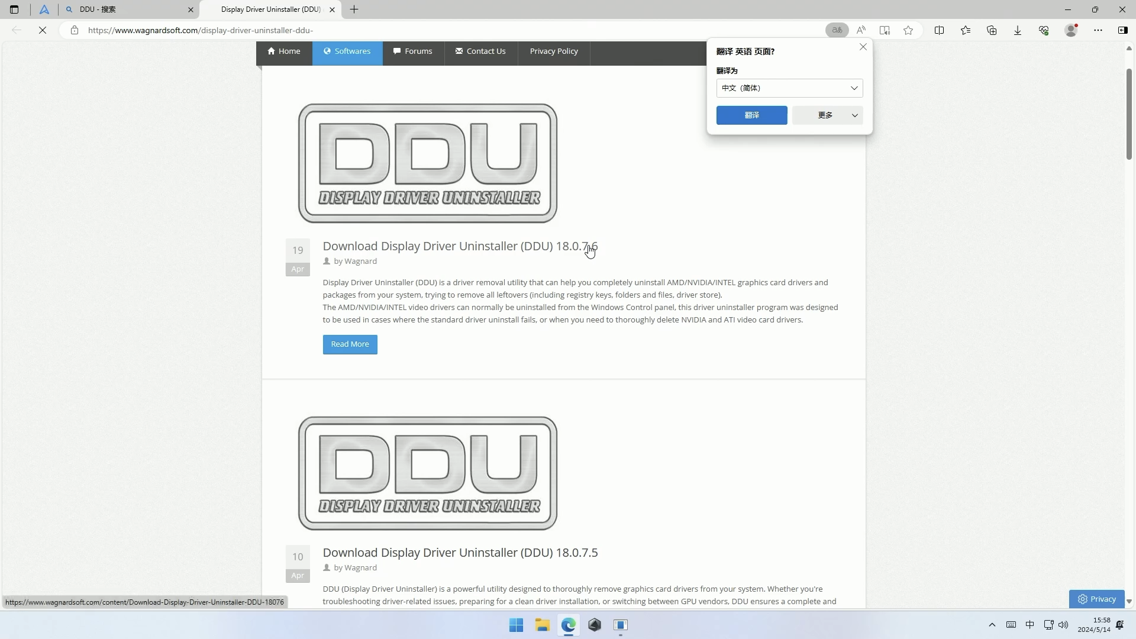Click the Read More button
This screenshot has width=1136, height=639.
[x=350, y=344]
